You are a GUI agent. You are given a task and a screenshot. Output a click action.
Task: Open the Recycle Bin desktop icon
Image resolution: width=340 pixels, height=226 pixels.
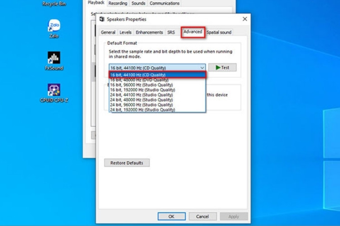coord(53,3)
